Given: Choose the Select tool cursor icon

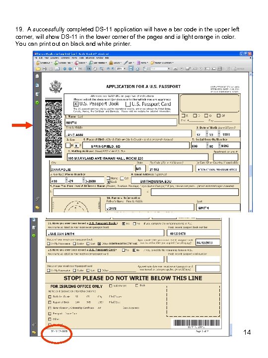Looking at the screenshot, I should 88,69.
